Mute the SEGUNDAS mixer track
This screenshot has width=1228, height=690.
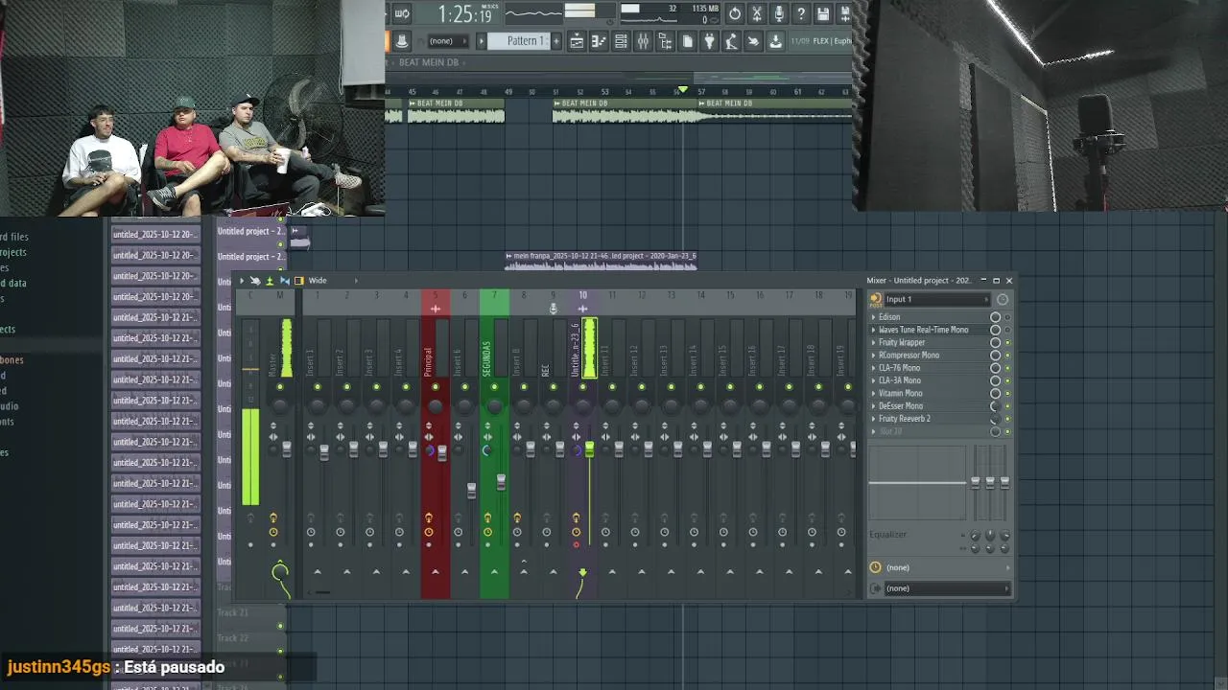pyautogui.click(x=494, y=387)
